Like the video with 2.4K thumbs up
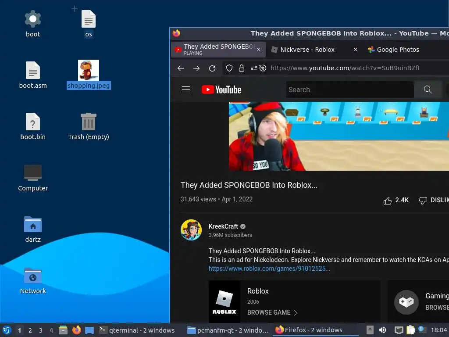Screen dimensions: 449x337 [x=396, y=200]
